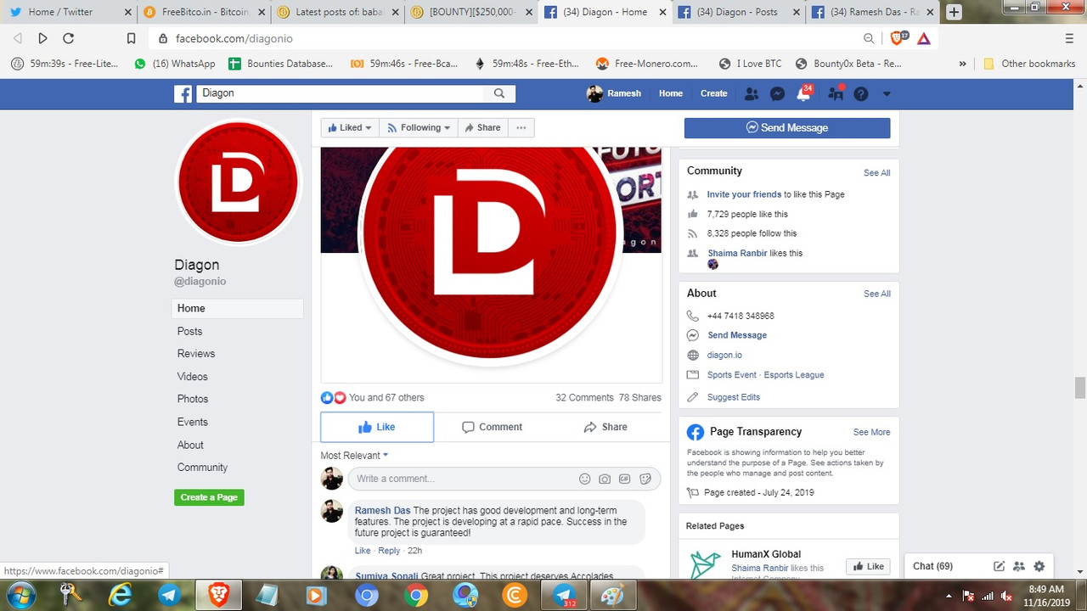Viewport: 1087px width, 611px height.
Task: Click the Send Message blue button
Action: [787, 127]
